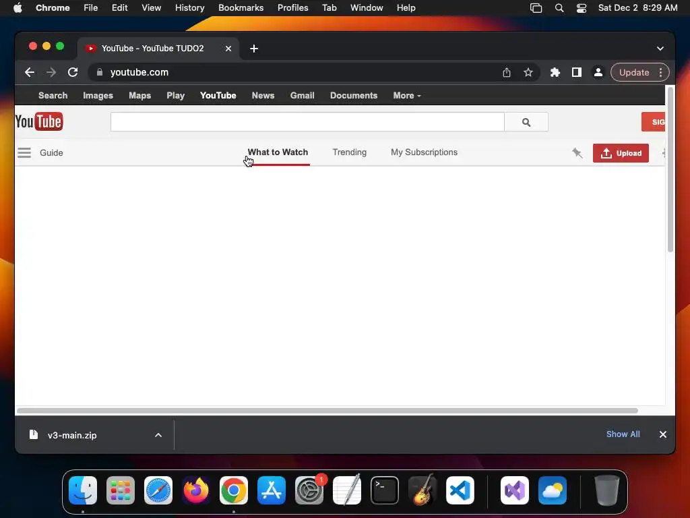Click the horizontal page scrollbar
This screenshot has width=690, height=518.
point(327,411)
